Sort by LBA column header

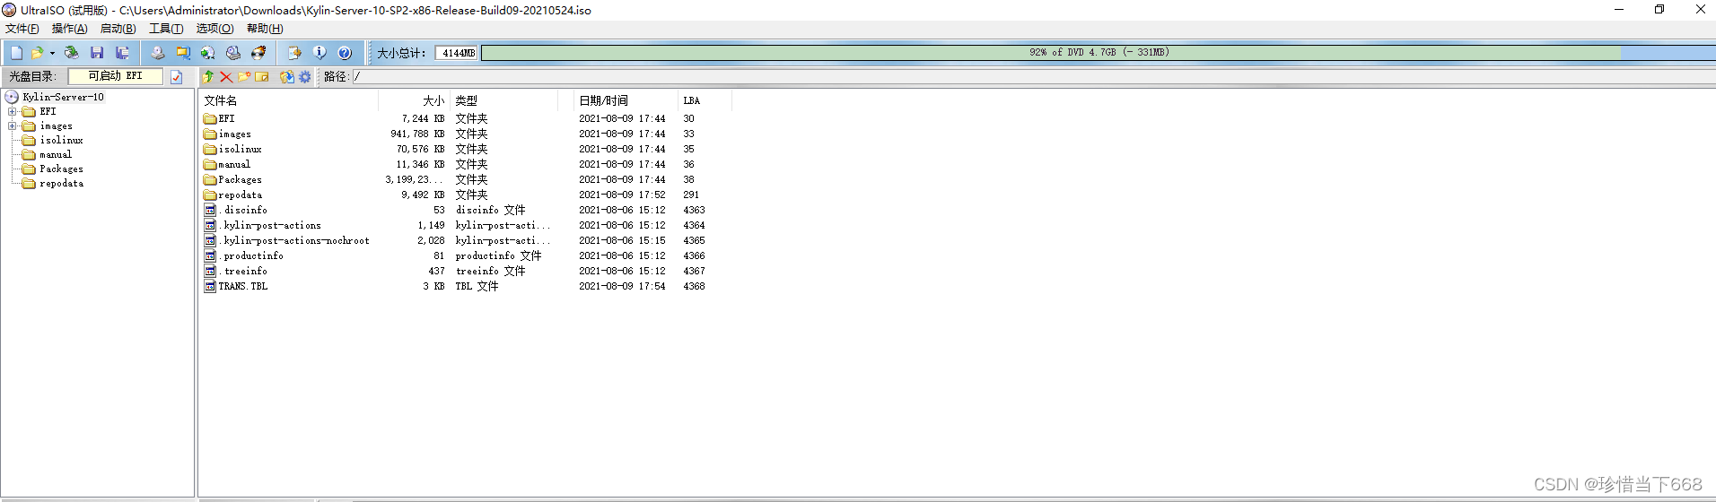pyautogui.click(x=705, y=100)
